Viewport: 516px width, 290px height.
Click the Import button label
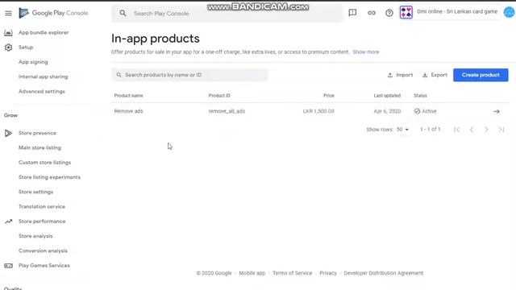pyautogui.click(x=405, y=75)
